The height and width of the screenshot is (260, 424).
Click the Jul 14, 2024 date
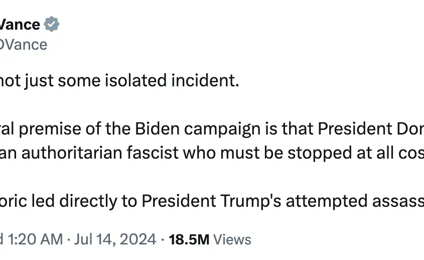coord(115,239)
